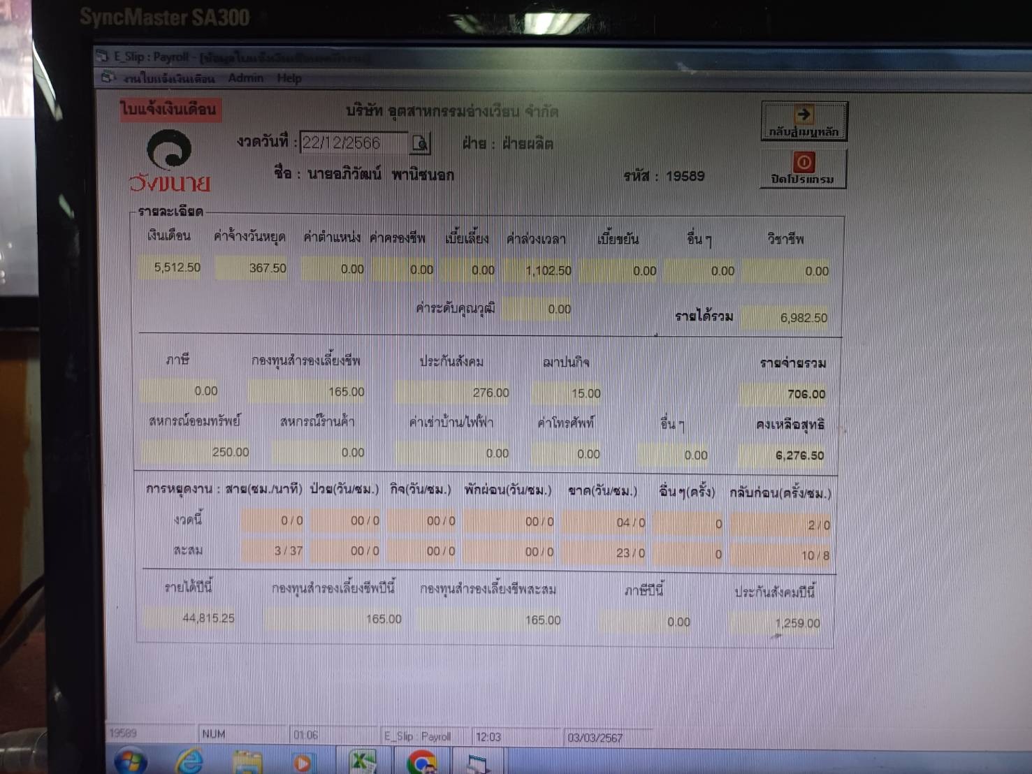This screenshot has width=1032, height=774.
Task: Click the social security field 276.00
Action: pyautogui.click(x=453, y=393)
